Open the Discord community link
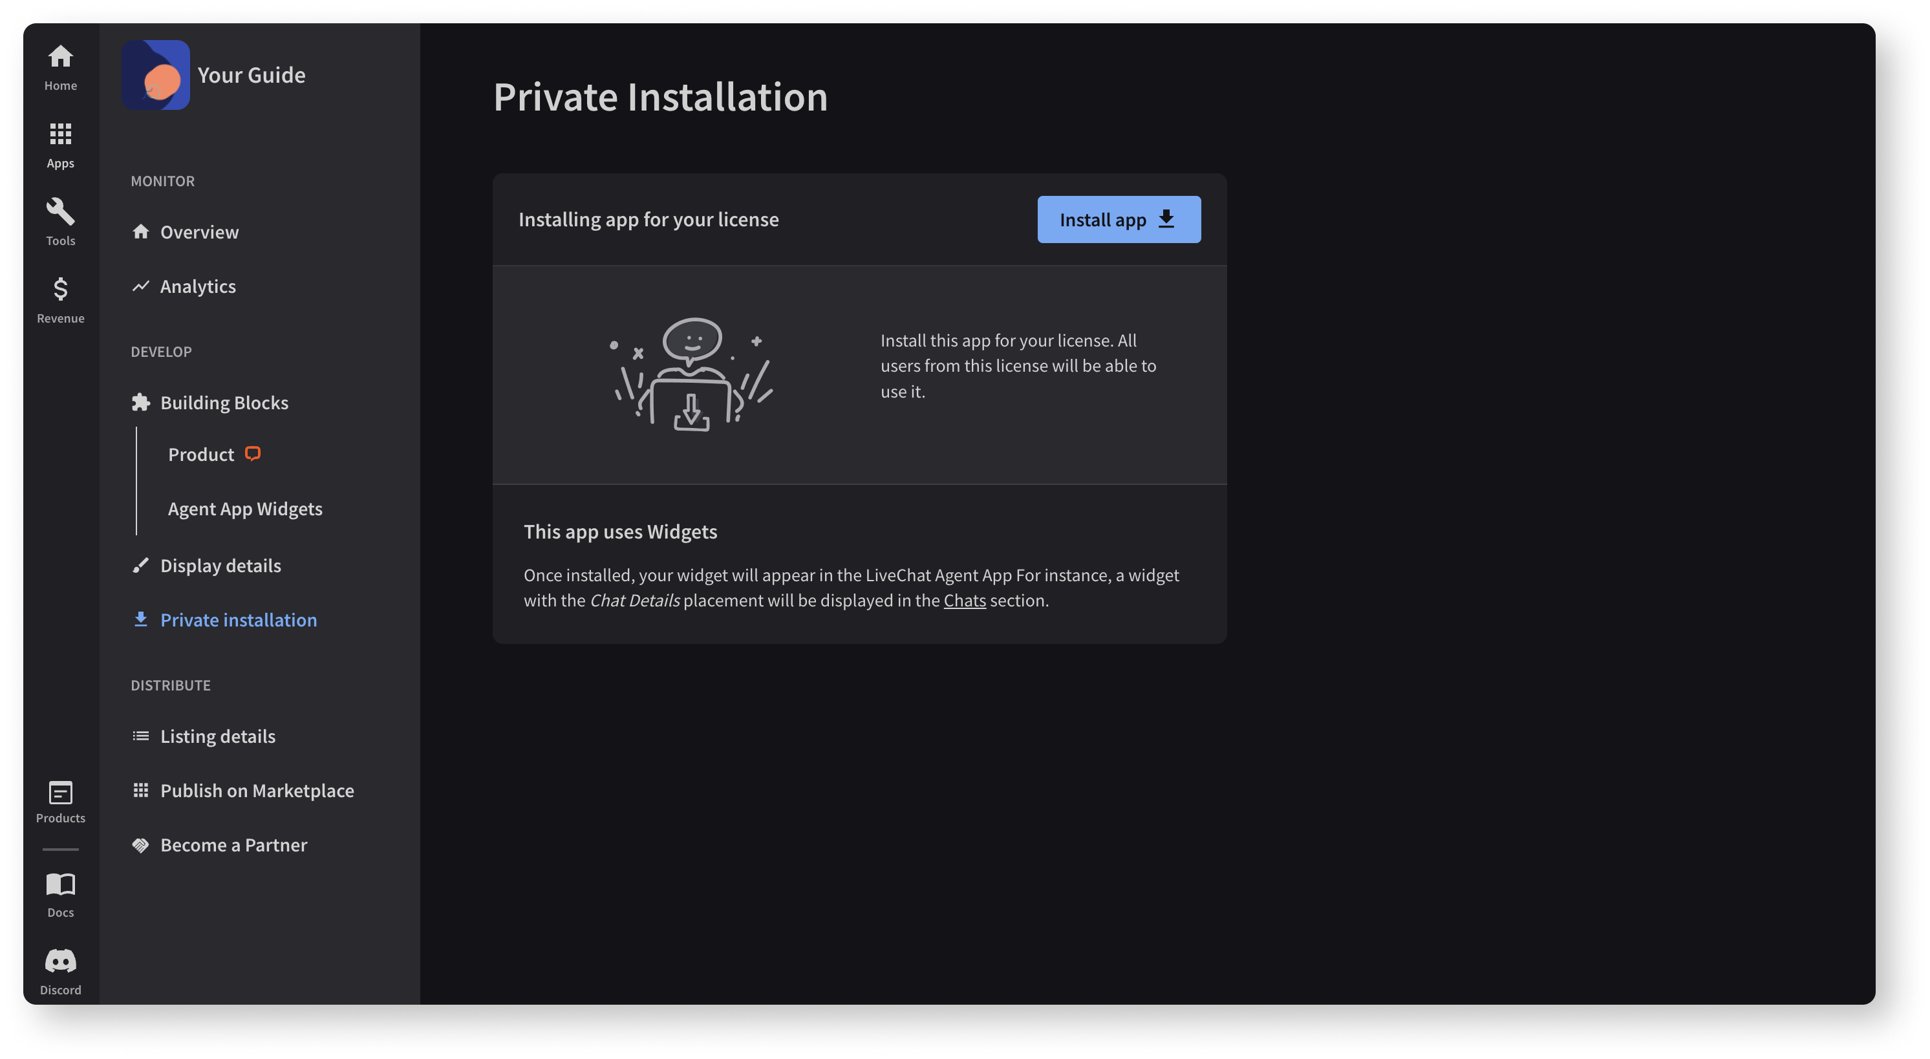Image resolution: width=1930 pixels, height=1059 pixels. coord(60,968)
